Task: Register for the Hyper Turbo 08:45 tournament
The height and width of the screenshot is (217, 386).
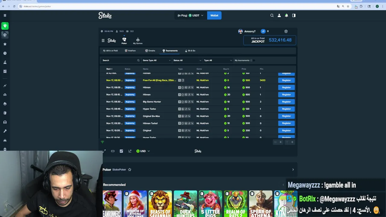Action: (286, 109)
